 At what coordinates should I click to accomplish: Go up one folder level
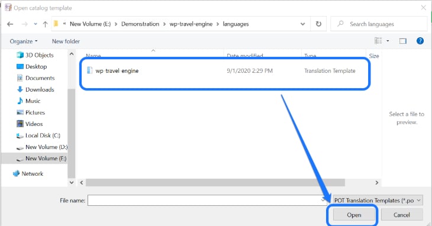pos(45,24)
